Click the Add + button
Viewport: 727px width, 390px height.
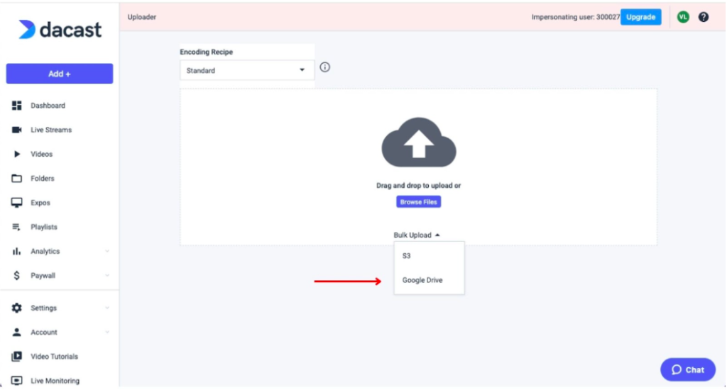(x=60, y=74)
